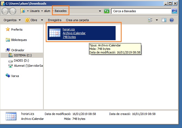182x128 pixels.
Task: Click Enregistra in the toolbar
Action: point(55,20)
